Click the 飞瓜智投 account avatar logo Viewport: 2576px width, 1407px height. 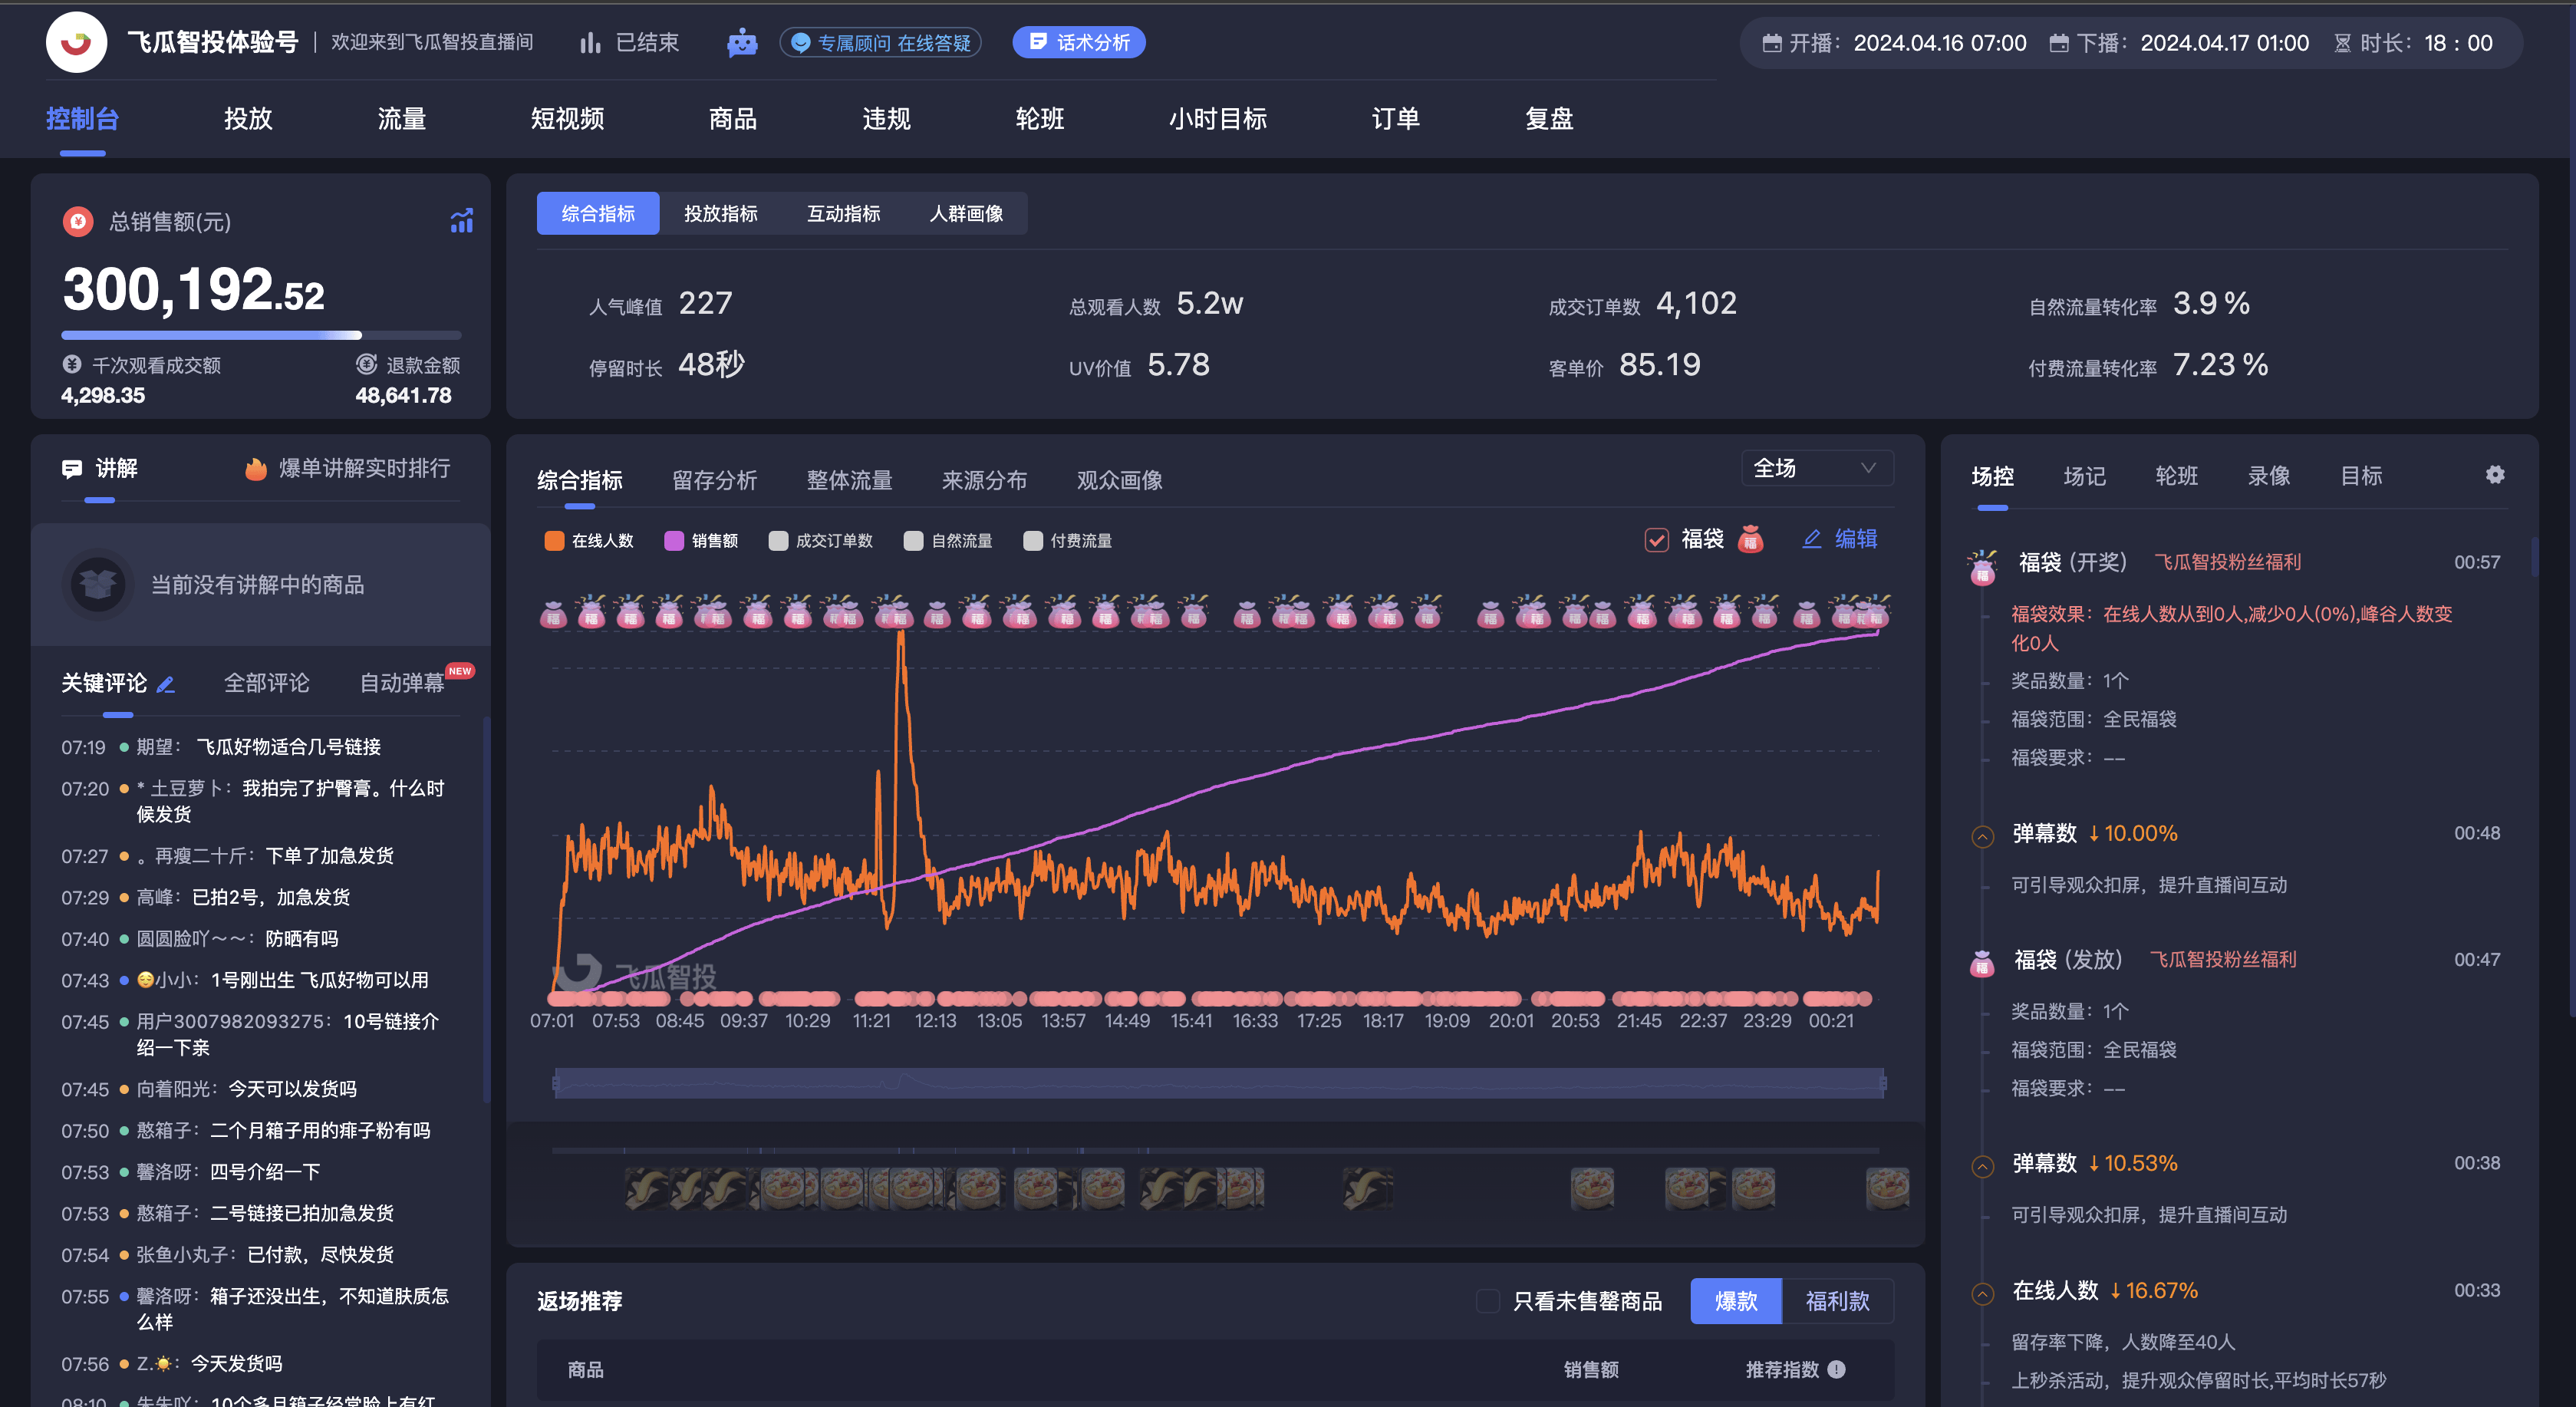click(x=76, y=42)
